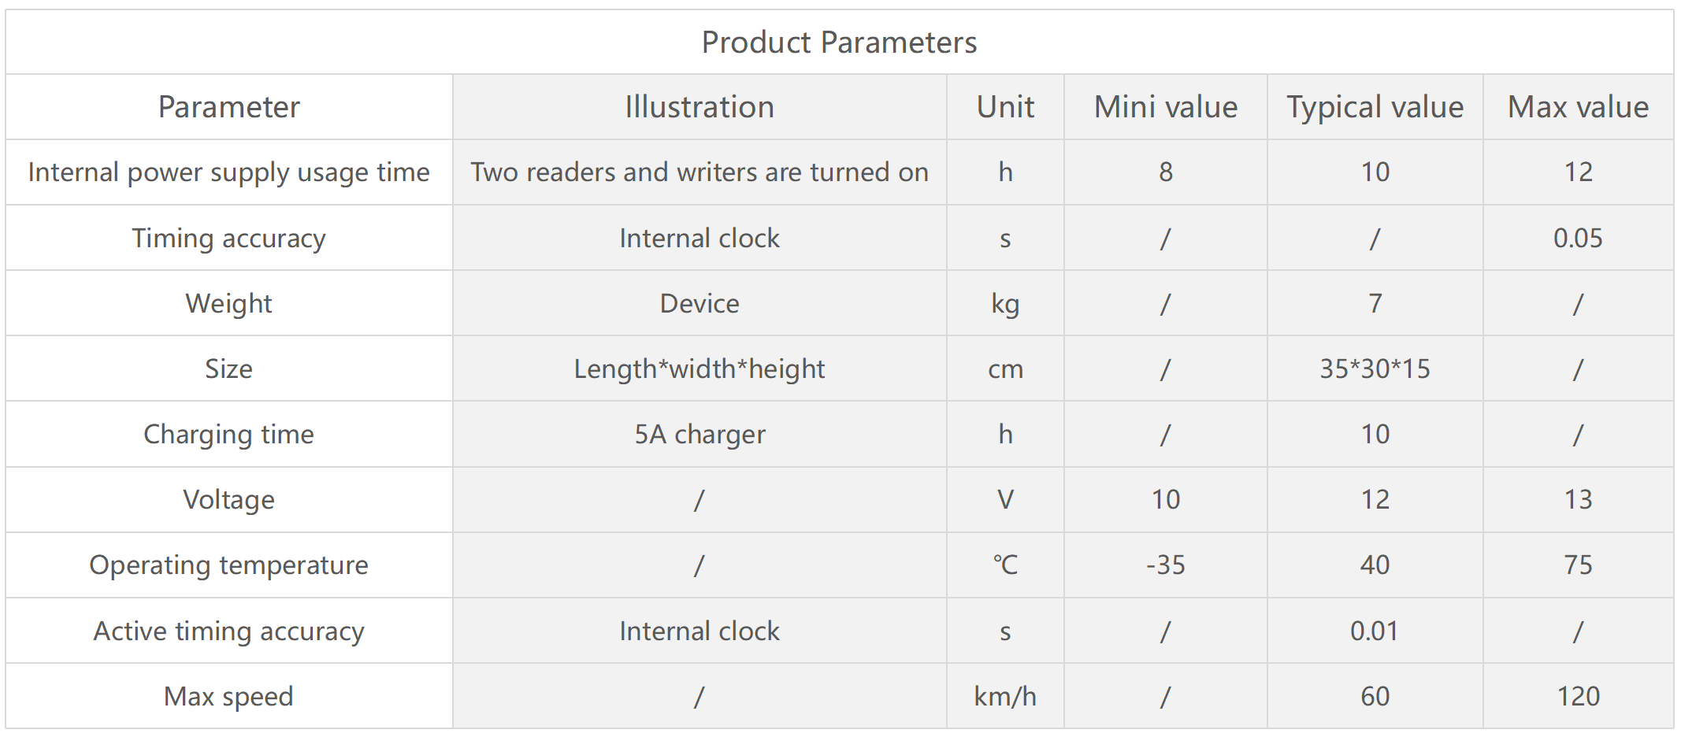Select the 5A charger illustration cell
The image size is (1681, 737).
point(699,434)
